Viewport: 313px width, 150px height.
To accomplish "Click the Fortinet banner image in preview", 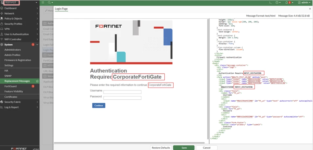I will [x=131, y=42].
